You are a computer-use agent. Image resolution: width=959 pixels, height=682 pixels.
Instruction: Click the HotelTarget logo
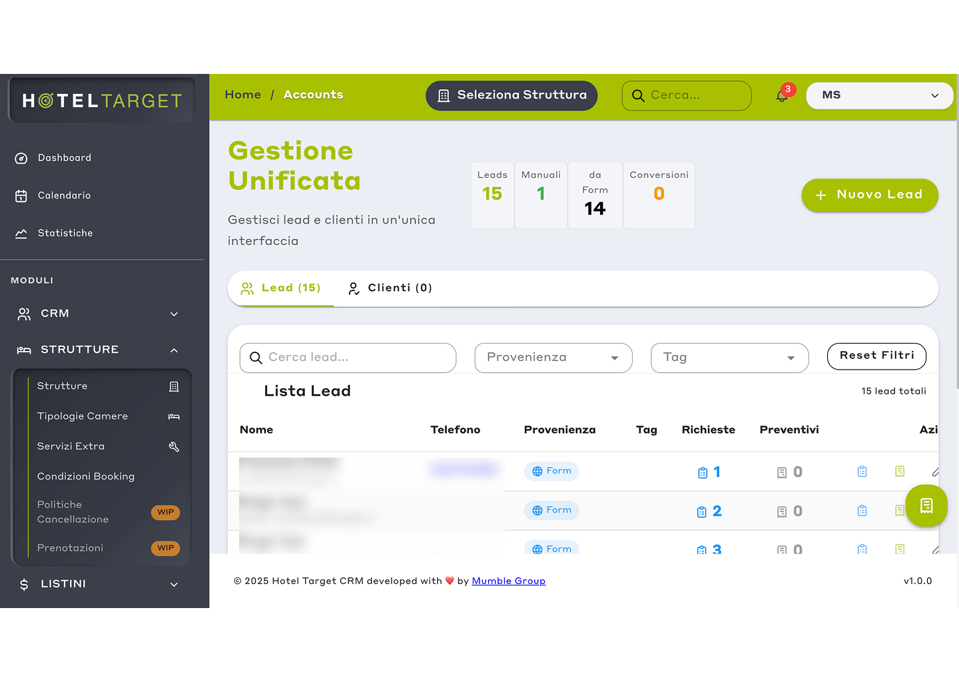point(102,101)
